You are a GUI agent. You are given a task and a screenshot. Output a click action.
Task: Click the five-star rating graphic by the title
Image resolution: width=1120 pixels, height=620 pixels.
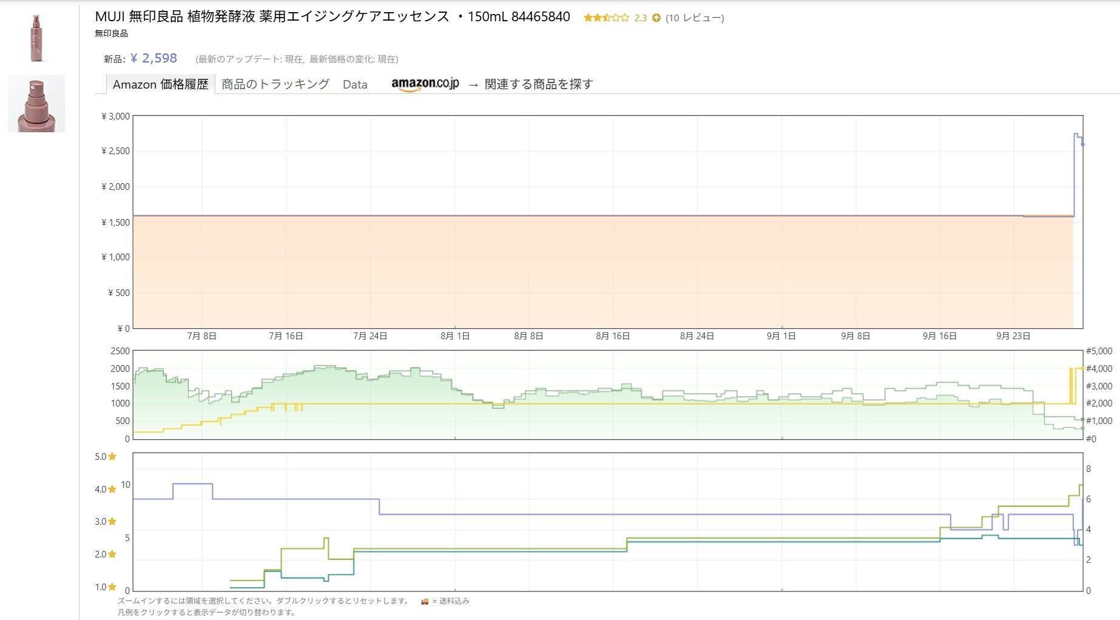[606, 18]
